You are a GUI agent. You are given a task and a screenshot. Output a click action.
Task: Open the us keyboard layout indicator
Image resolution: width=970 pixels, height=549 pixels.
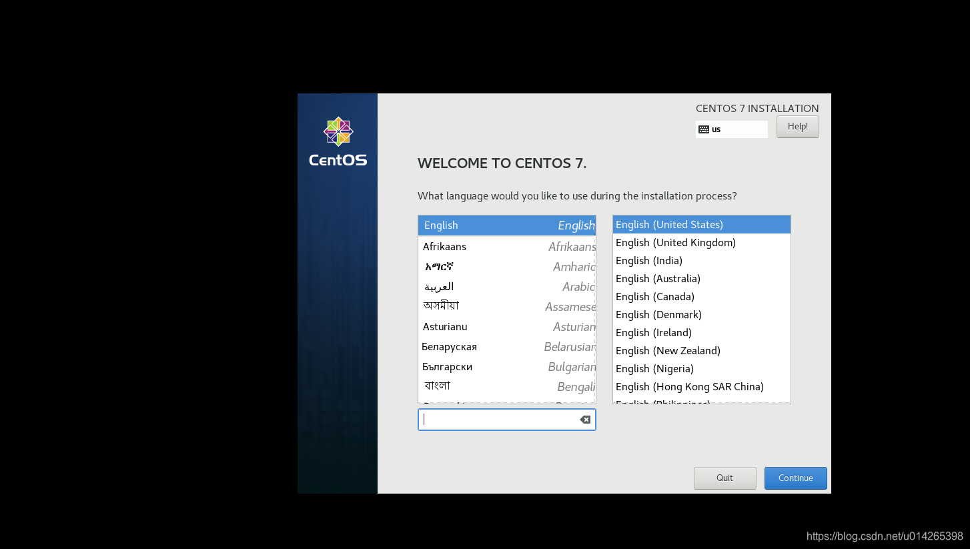pyautogui.click(x=732, y=129)
